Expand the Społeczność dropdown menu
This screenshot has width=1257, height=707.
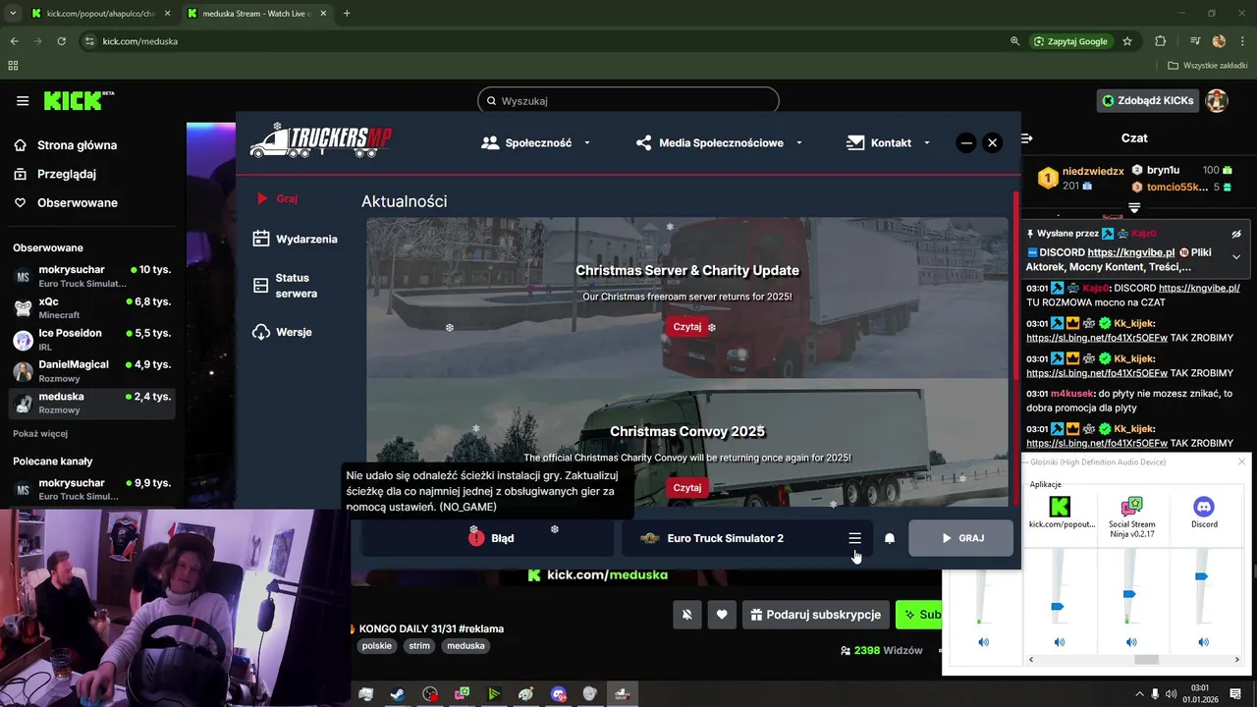coord(536,142)
